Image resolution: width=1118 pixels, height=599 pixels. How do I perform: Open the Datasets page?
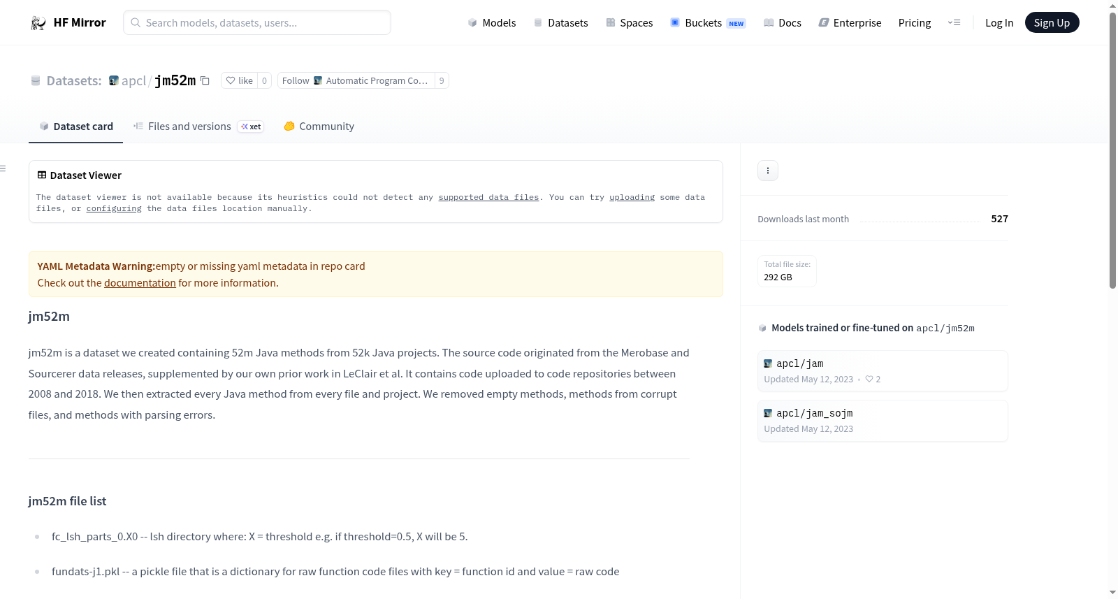(560, 23)
